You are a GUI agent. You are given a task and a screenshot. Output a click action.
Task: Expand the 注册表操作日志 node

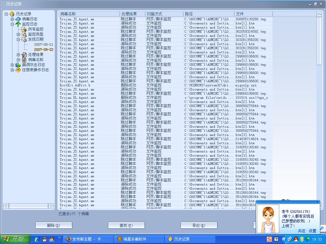[12, 70]
